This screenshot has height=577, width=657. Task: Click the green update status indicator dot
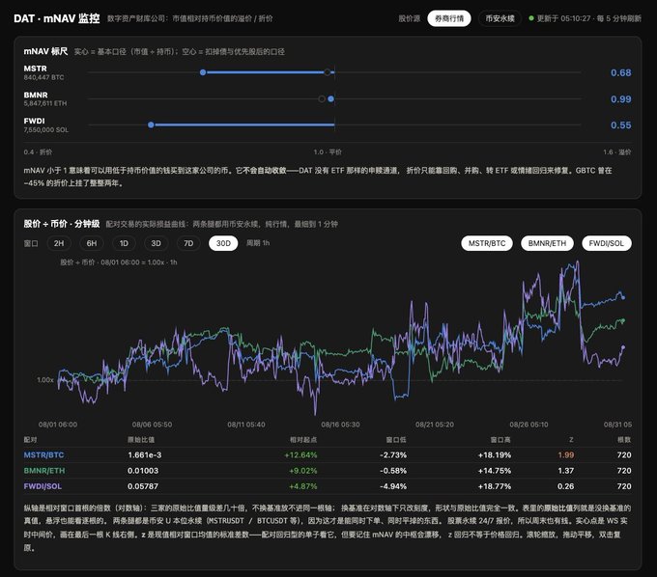point(531,18)
